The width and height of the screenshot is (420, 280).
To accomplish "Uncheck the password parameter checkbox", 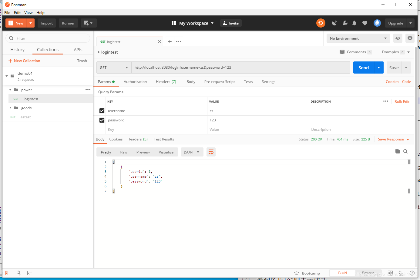I will point(102,120).
